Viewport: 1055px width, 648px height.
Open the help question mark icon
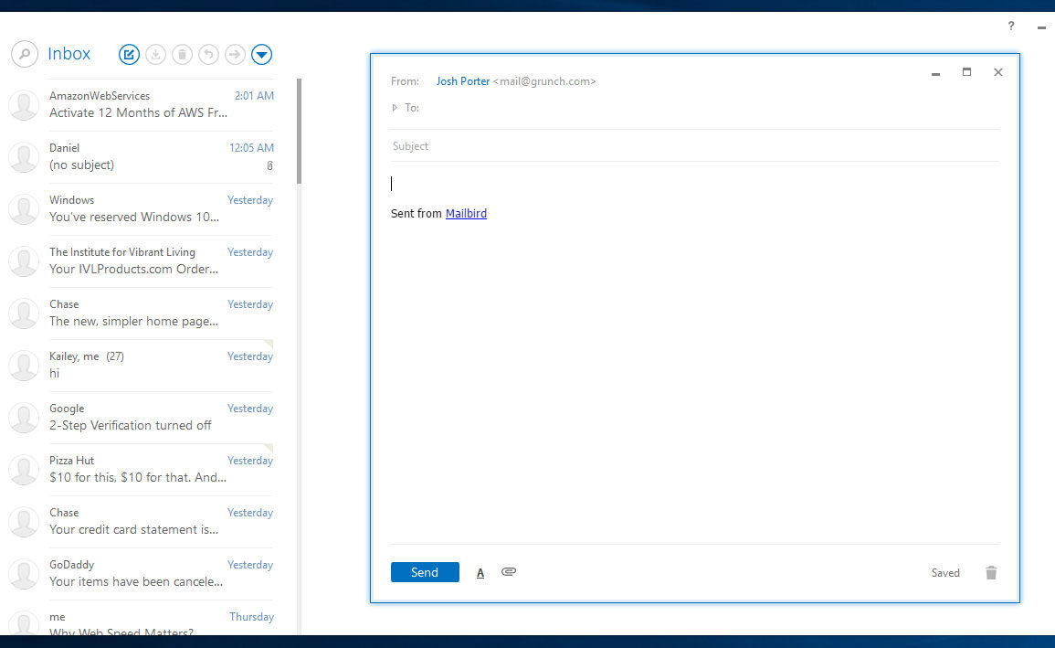tap(1011, 26)
